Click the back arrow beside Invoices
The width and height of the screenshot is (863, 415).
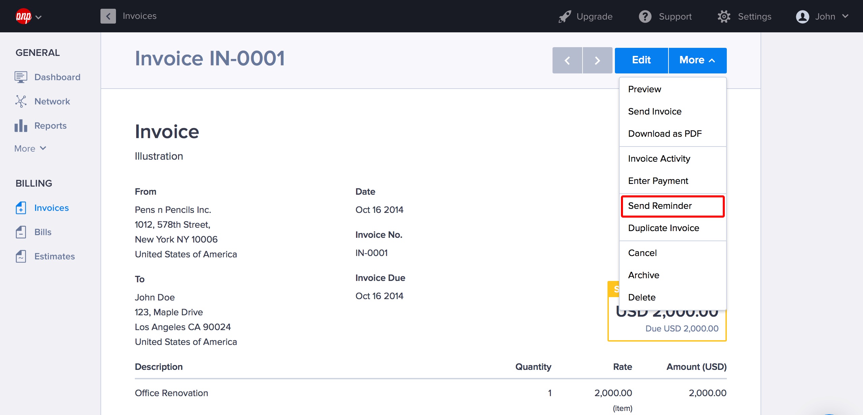pos(108,16)
